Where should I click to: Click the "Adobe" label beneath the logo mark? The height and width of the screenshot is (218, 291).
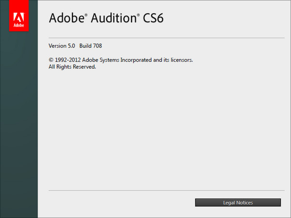pos(19,23)
